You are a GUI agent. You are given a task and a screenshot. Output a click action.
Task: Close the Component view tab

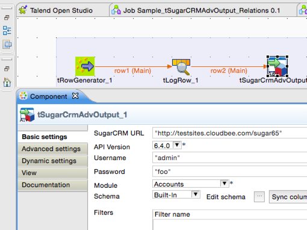pos(75,96)
